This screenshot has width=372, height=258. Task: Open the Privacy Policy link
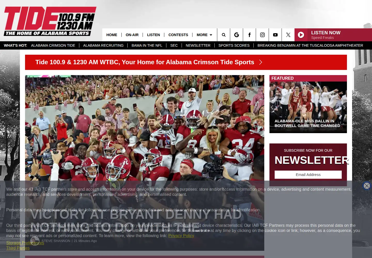tap(181, 236)
